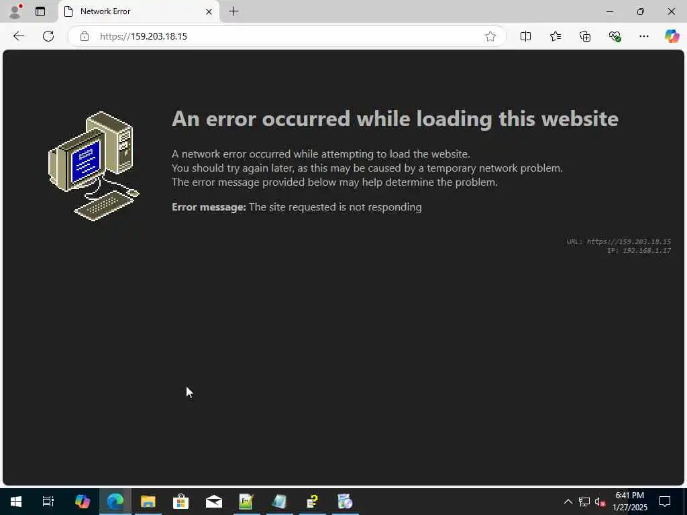
Task: Open the Favorites list icon
Action: pyautogui.click(x=556, y=36)
